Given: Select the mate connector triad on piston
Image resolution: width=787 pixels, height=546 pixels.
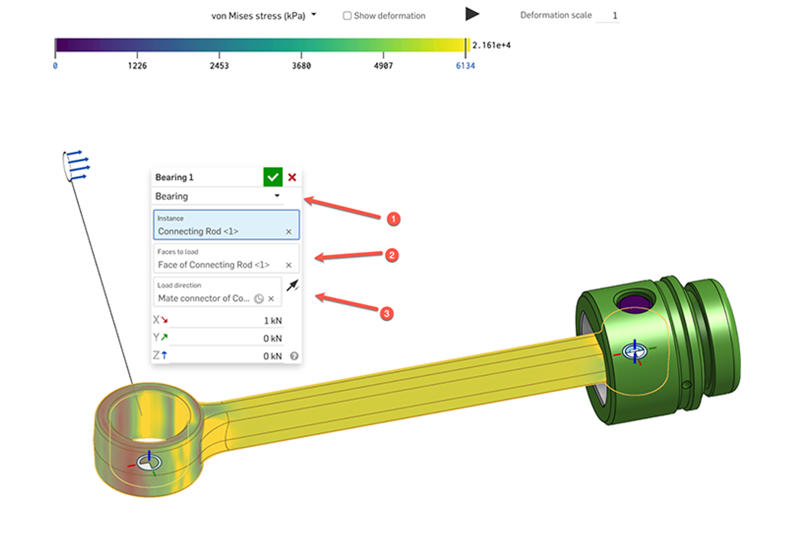Looking at the screenshot, I should tap(636, 352).
